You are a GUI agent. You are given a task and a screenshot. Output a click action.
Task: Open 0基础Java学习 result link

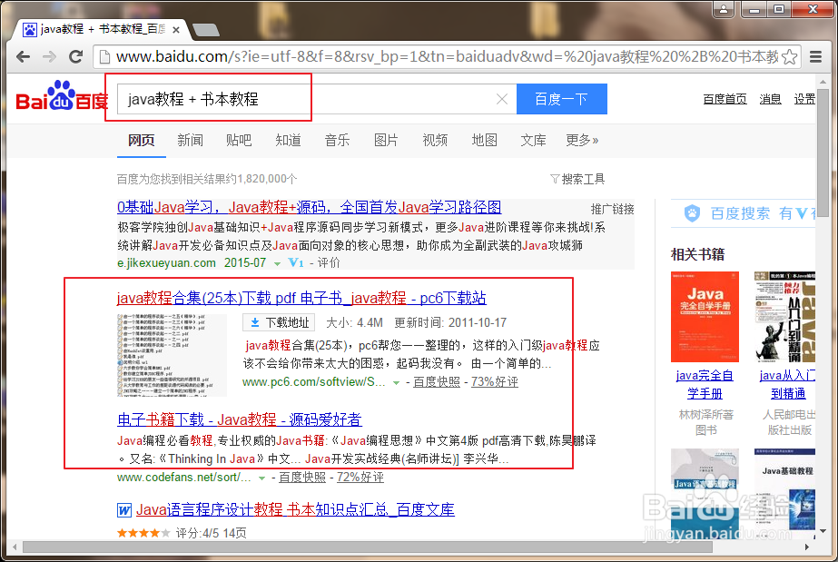tap(309, 207)
